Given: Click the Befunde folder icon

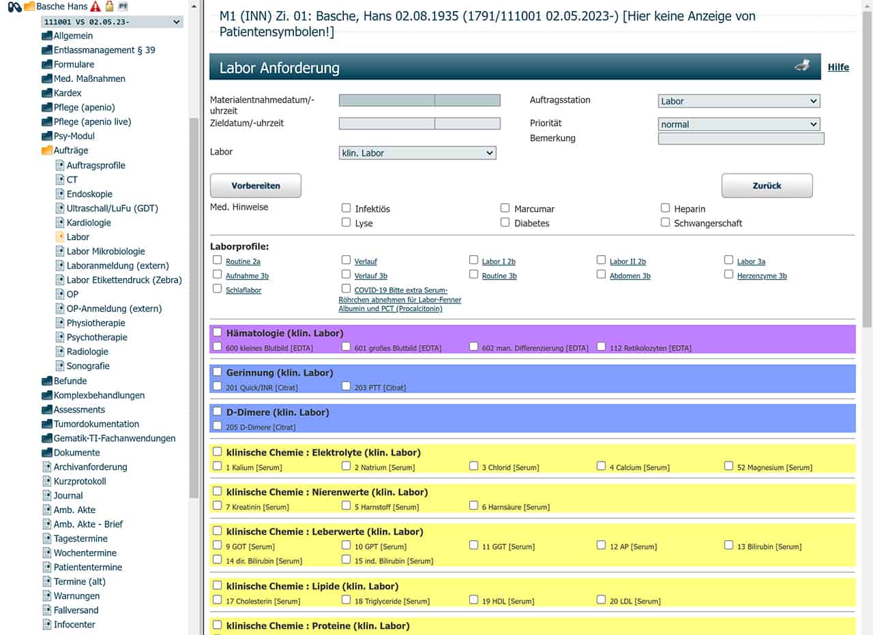Looking at the screenshot, I should coord(46,381).
